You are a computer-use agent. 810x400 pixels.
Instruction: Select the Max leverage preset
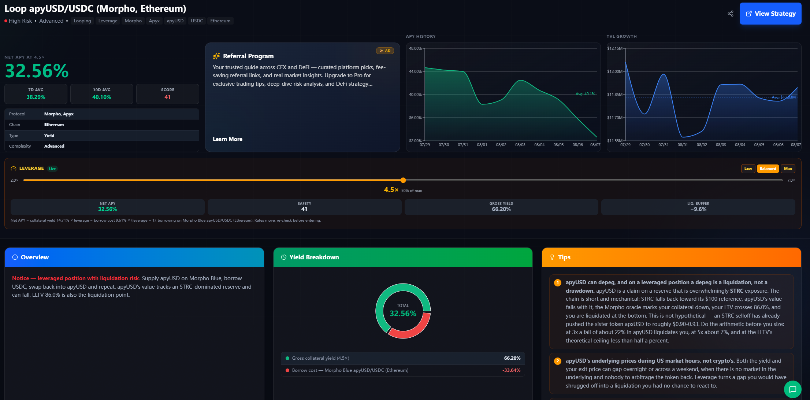[x=788, y=168]
